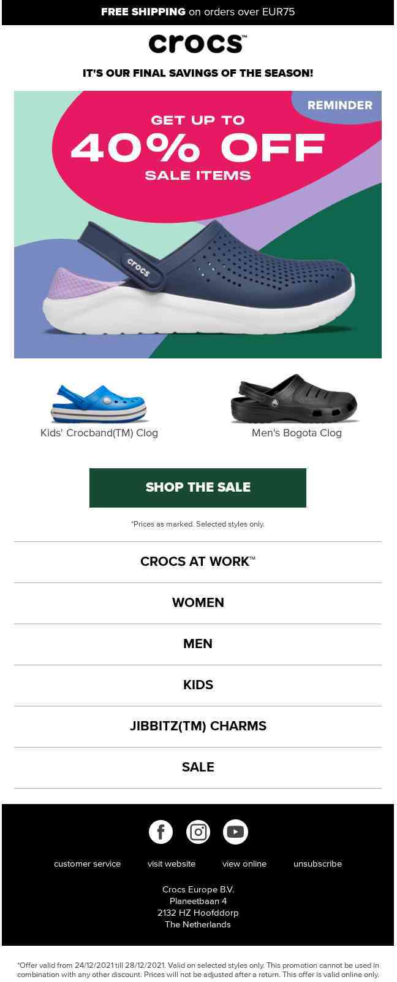
Task: Click the 40% off sale banner
Action: point(198,225)
